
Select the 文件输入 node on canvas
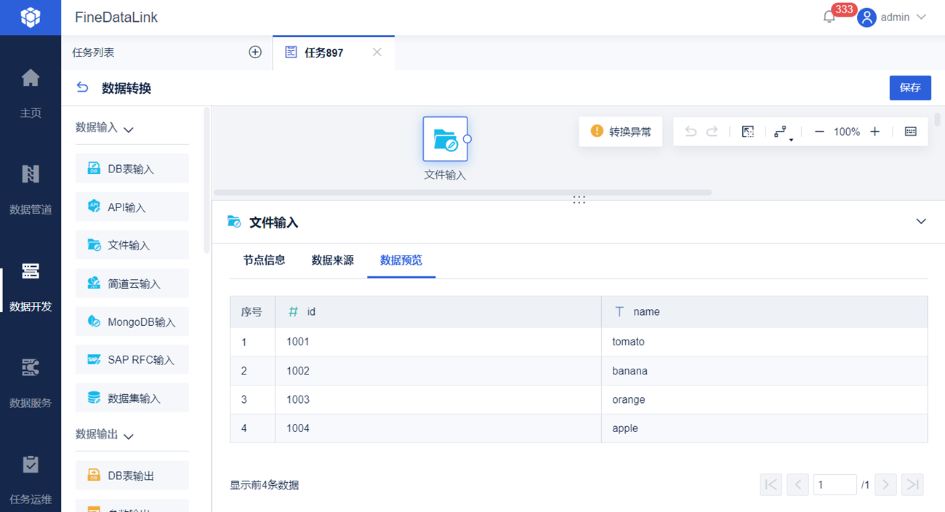(445, 139)
